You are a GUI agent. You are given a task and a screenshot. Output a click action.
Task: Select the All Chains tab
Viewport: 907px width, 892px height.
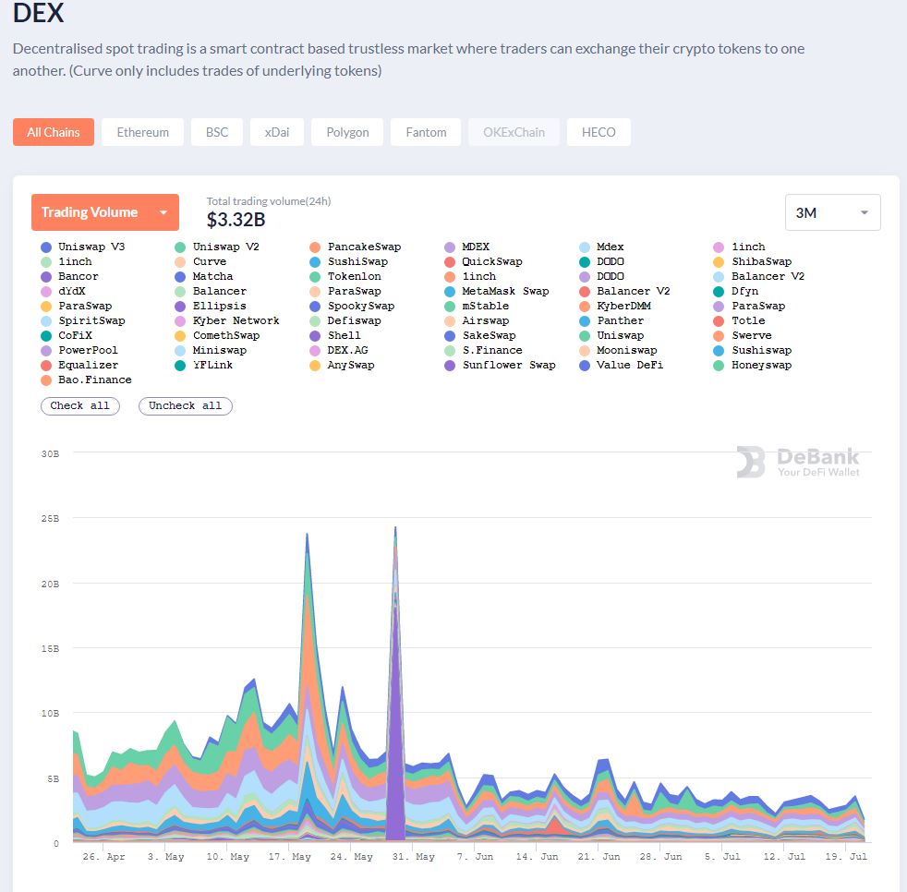[54, 132]
